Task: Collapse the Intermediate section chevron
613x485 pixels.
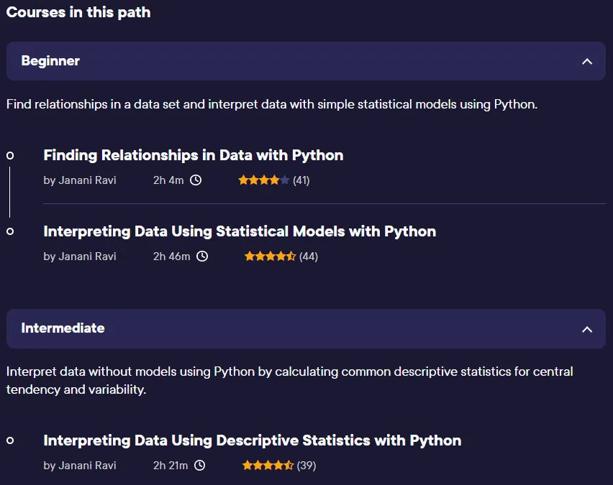Action: tap(587, 329)
